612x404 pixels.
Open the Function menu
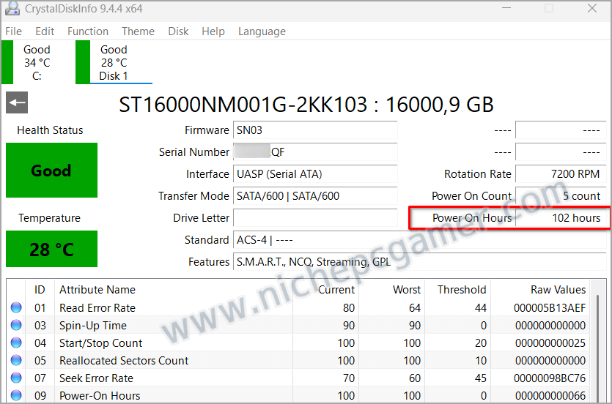pyautogui.click(x=88, y=31)
